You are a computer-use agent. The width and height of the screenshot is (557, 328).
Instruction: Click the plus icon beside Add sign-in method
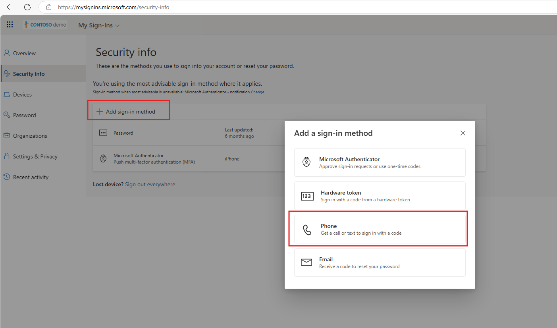(x=100, y=112)
